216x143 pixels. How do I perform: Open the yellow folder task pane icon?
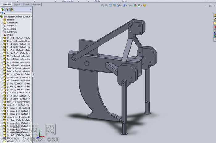(215, 23)
